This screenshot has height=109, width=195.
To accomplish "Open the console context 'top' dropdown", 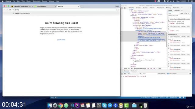I will [134, 74].
